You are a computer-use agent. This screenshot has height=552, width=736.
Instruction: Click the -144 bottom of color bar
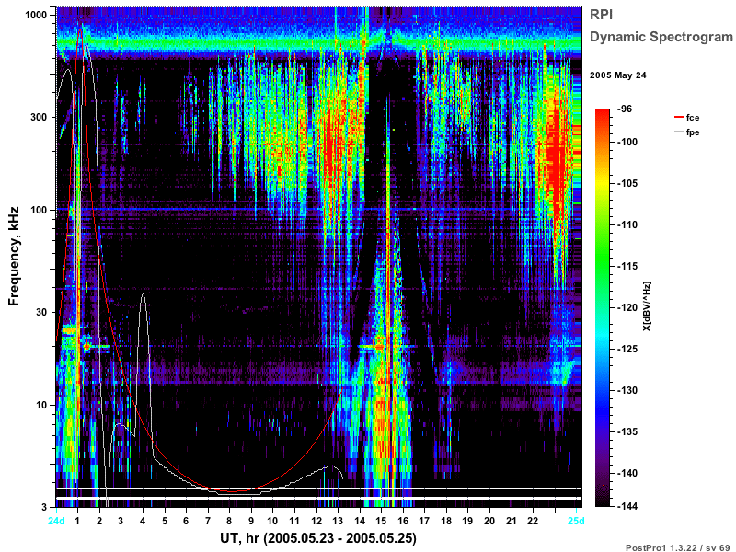(x=627, y=506)
